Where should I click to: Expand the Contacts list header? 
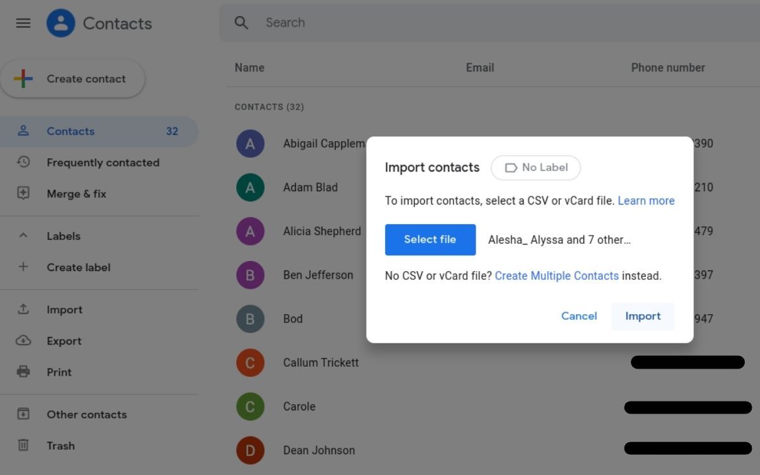point(270,106)
